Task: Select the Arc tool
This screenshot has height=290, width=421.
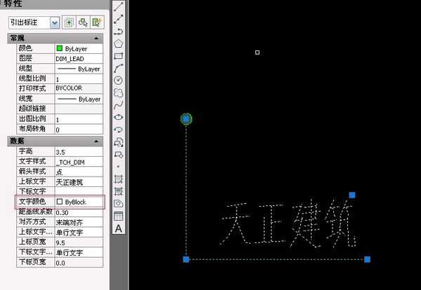Action: pos(119,69)
